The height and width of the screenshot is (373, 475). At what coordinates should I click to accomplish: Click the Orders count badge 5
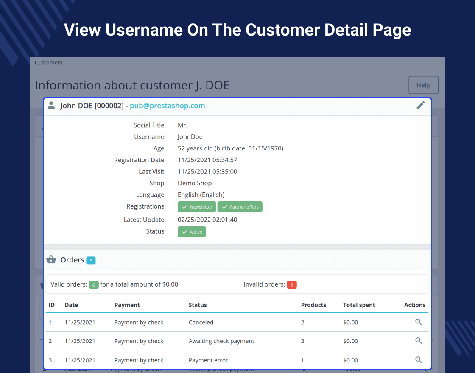point(91,261)
